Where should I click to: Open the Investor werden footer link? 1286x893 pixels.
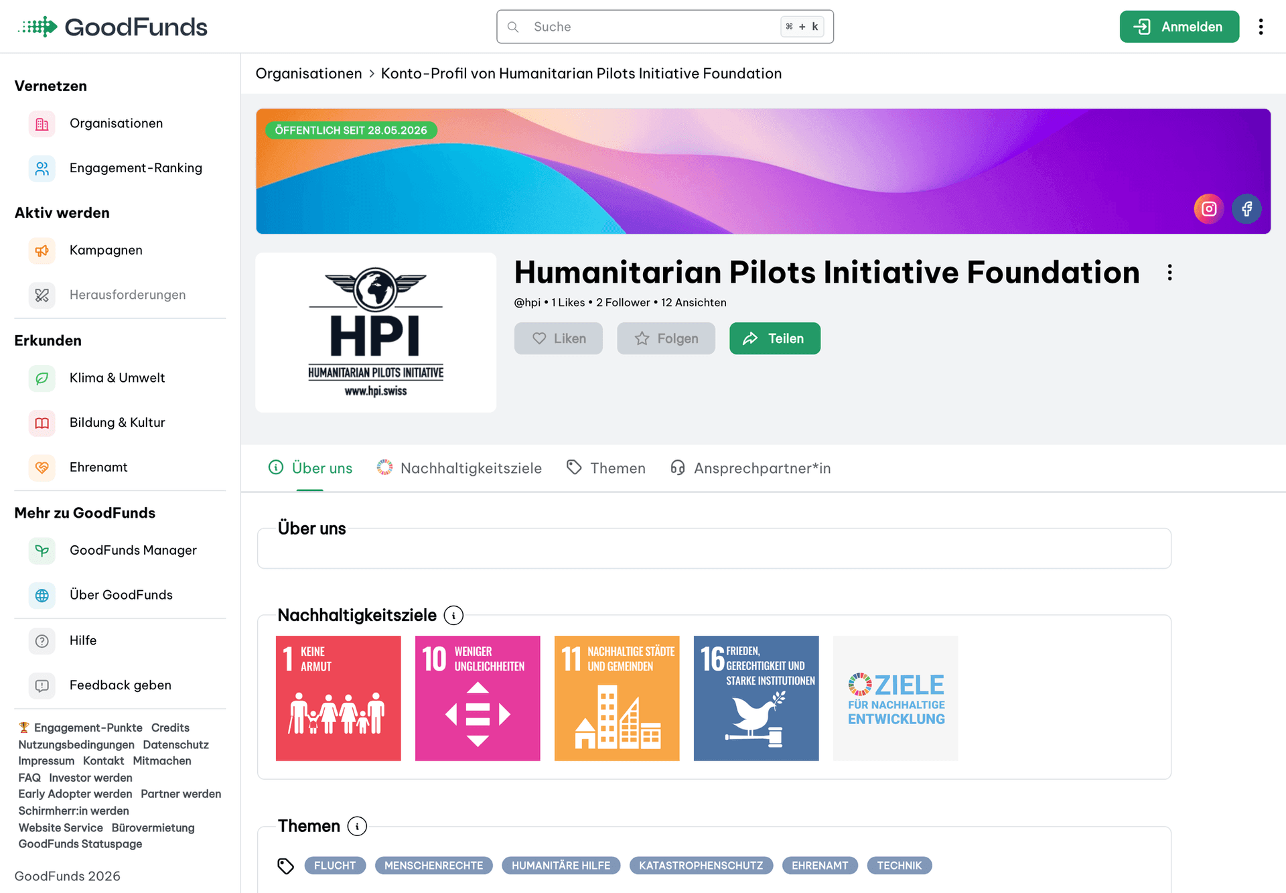pos(90,778)
